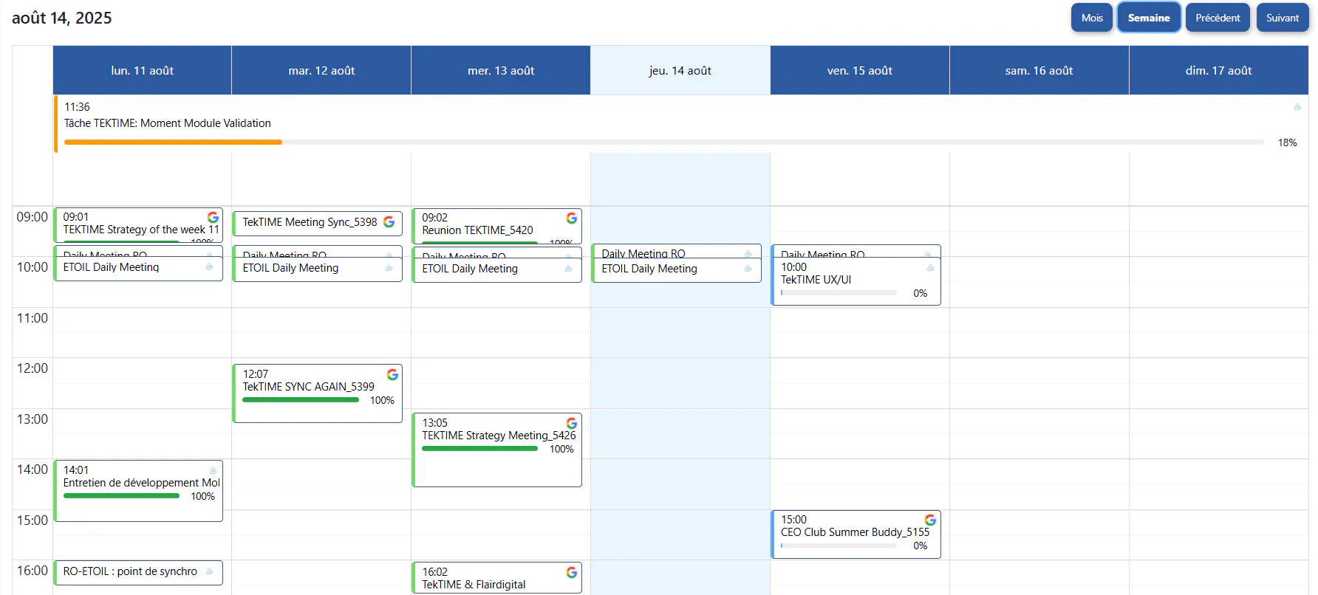Select the sam. 16 août column header
1318x595 pixels.
(1039, 70)
